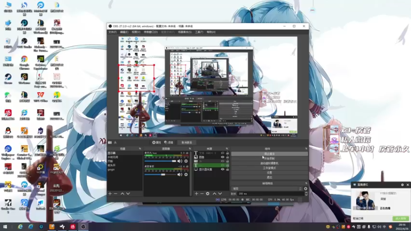Add a new scene with plus icon
The image size is (411, 231).
point(110,194)
